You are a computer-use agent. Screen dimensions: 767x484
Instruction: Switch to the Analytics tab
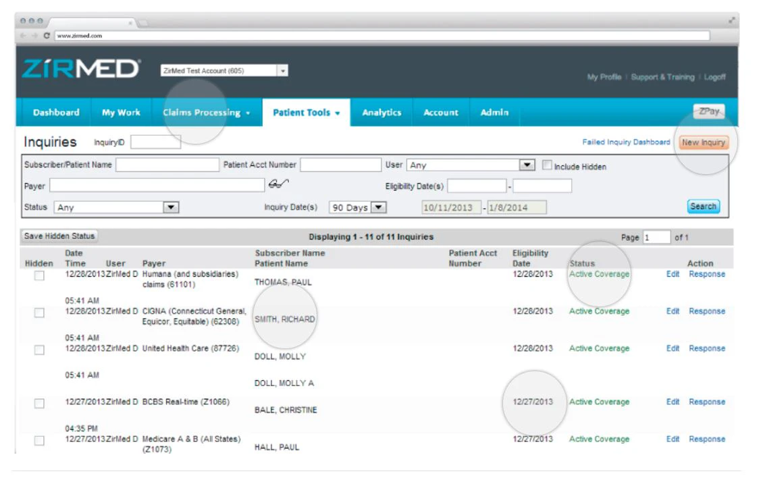coord(381,113)
